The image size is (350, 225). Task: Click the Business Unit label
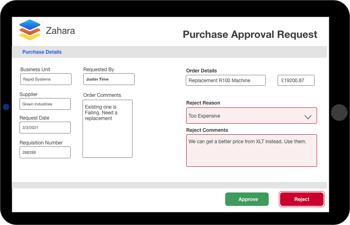35,70
